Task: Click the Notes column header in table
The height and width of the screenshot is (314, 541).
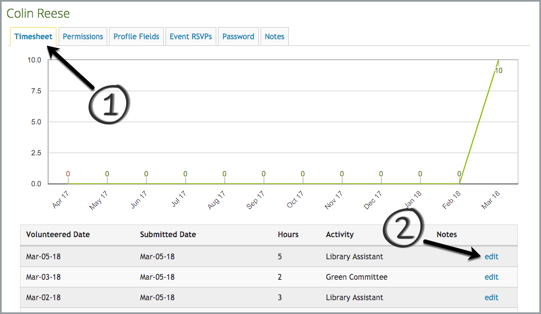Action: pos(447,234)
